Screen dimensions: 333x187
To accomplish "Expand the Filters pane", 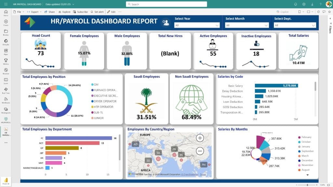I will point(330,29).
